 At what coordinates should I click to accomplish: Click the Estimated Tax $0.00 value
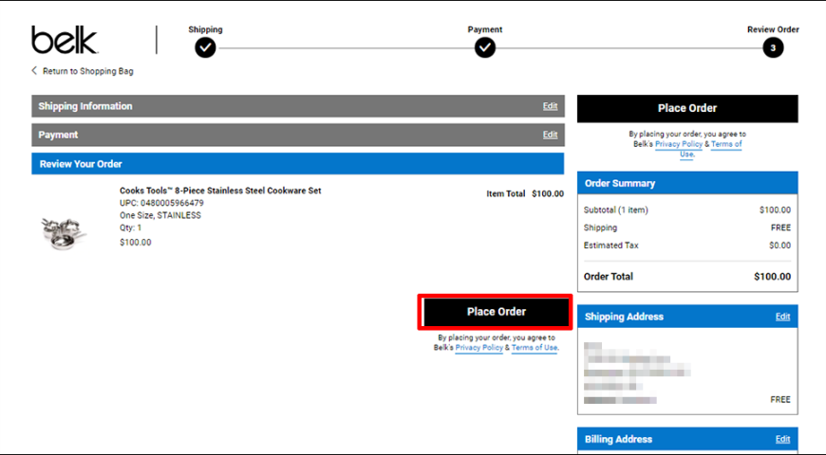[x=780, y=246]
